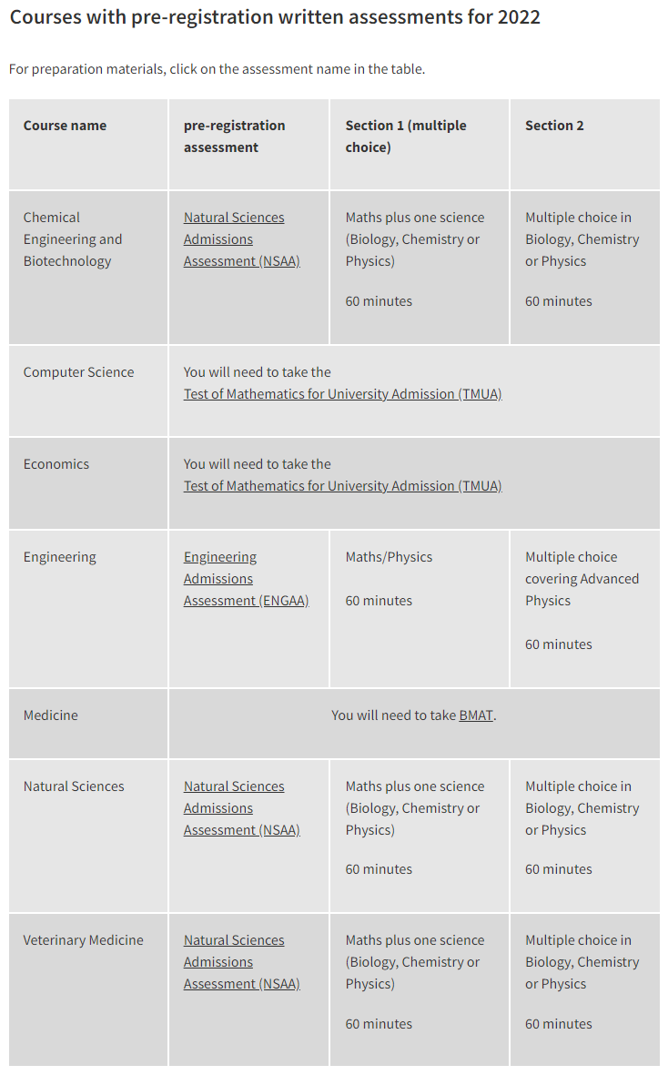668x1075 pixels.
Task: Click the Multiple choice covering Advanced Physics cell
Action: click(x=585, y=609)
